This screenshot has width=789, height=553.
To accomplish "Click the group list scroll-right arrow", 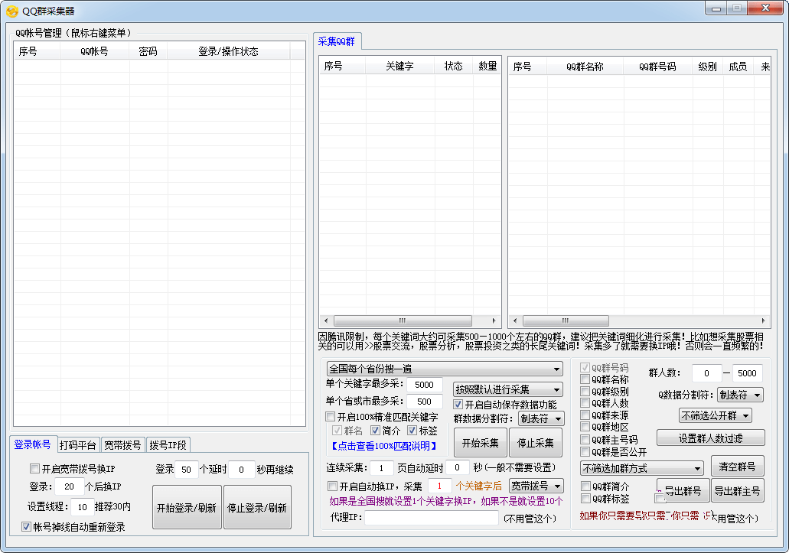I will (x=763, y=320).
